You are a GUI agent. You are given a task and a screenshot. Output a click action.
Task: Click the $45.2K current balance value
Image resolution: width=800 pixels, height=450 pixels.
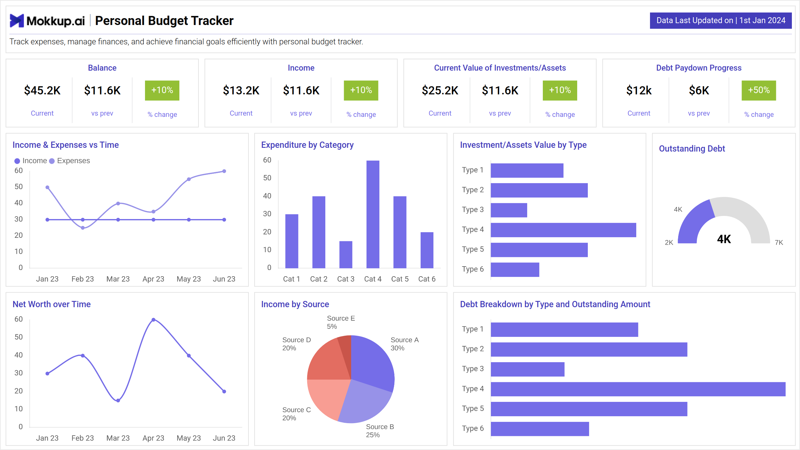42,91
